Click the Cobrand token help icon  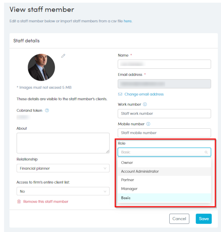coord(47,110)
